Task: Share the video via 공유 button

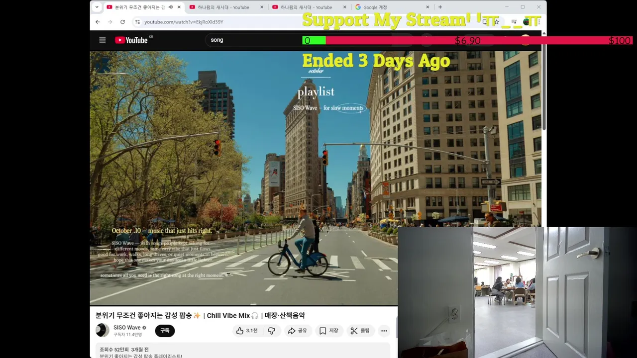Action: click(298, 331)
